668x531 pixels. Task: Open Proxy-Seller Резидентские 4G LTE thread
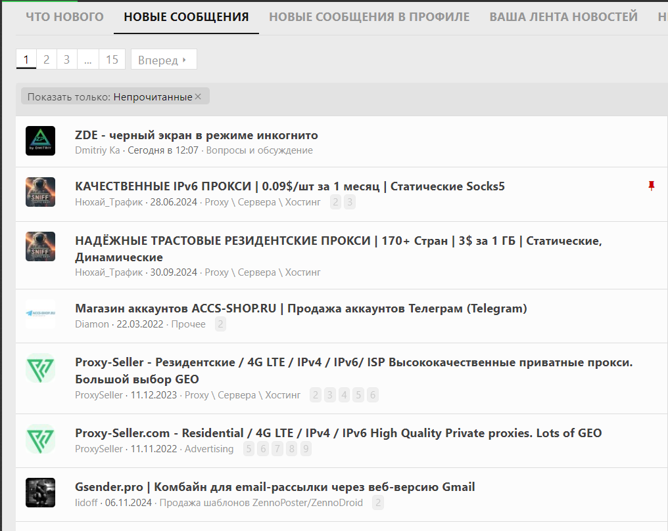(354, 370)
